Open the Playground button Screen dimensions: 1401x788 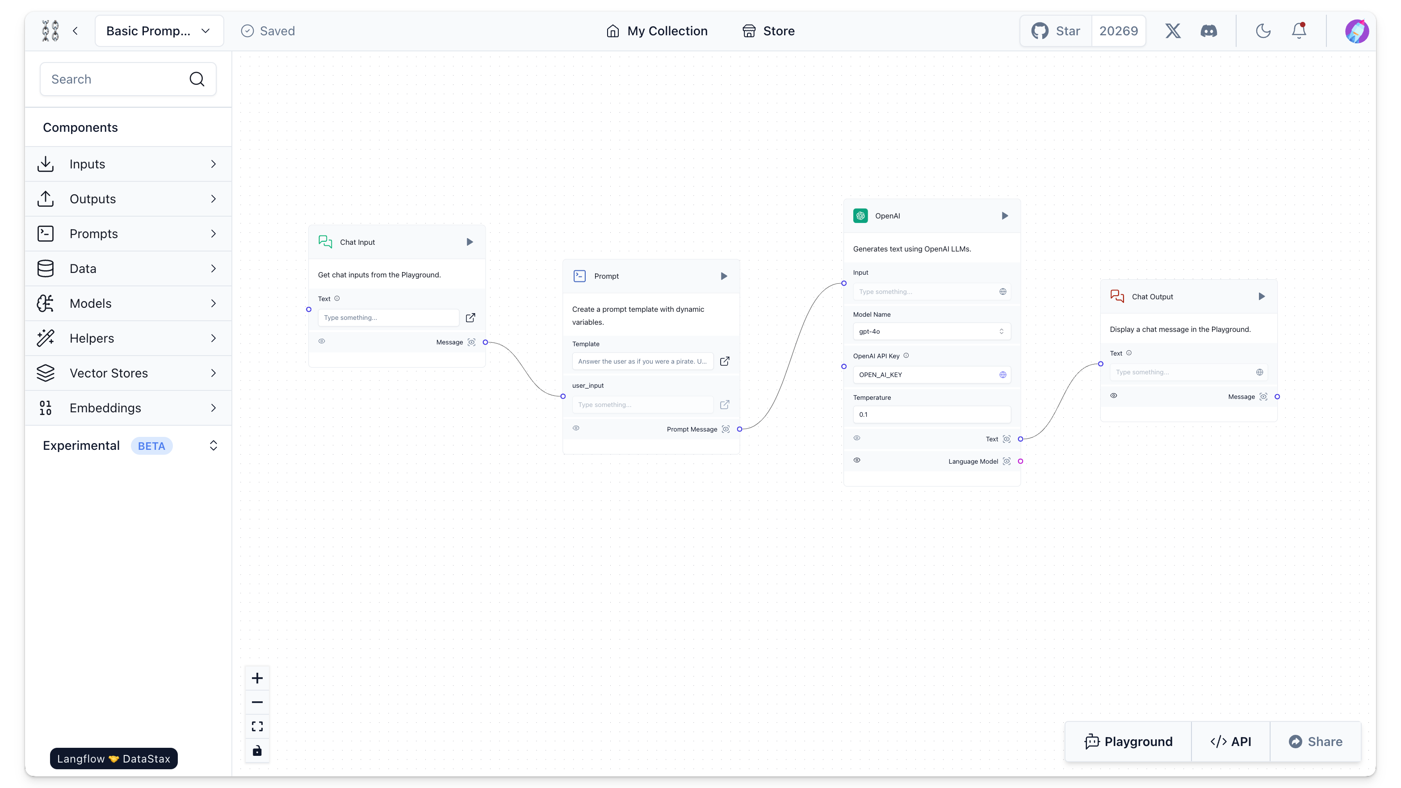pyautogui.click(x=1128, y=741)
